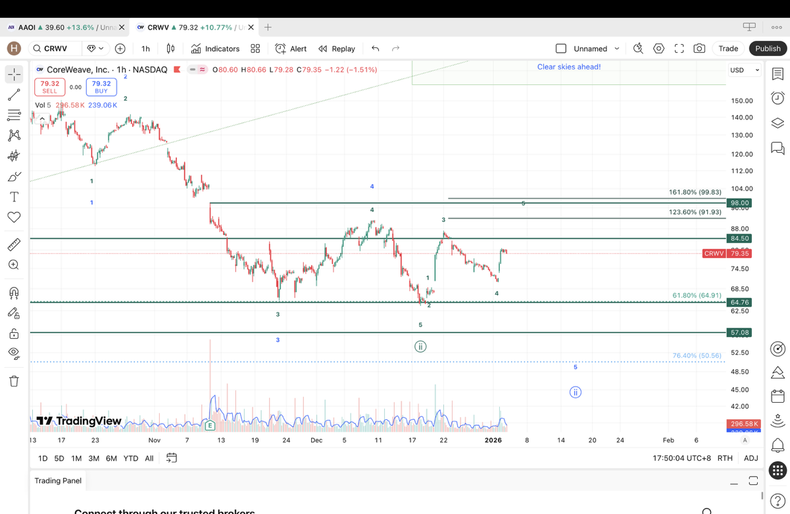Open the Alerts clock panel icon
The height and width of the screenshot is (514, 790).
778,98
